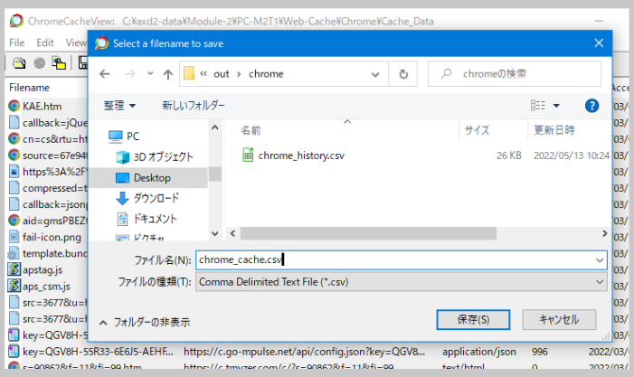Select the template.bund... row
This screenshot has width=634, height=377.
pyautogui.click(x=47, y=253)
